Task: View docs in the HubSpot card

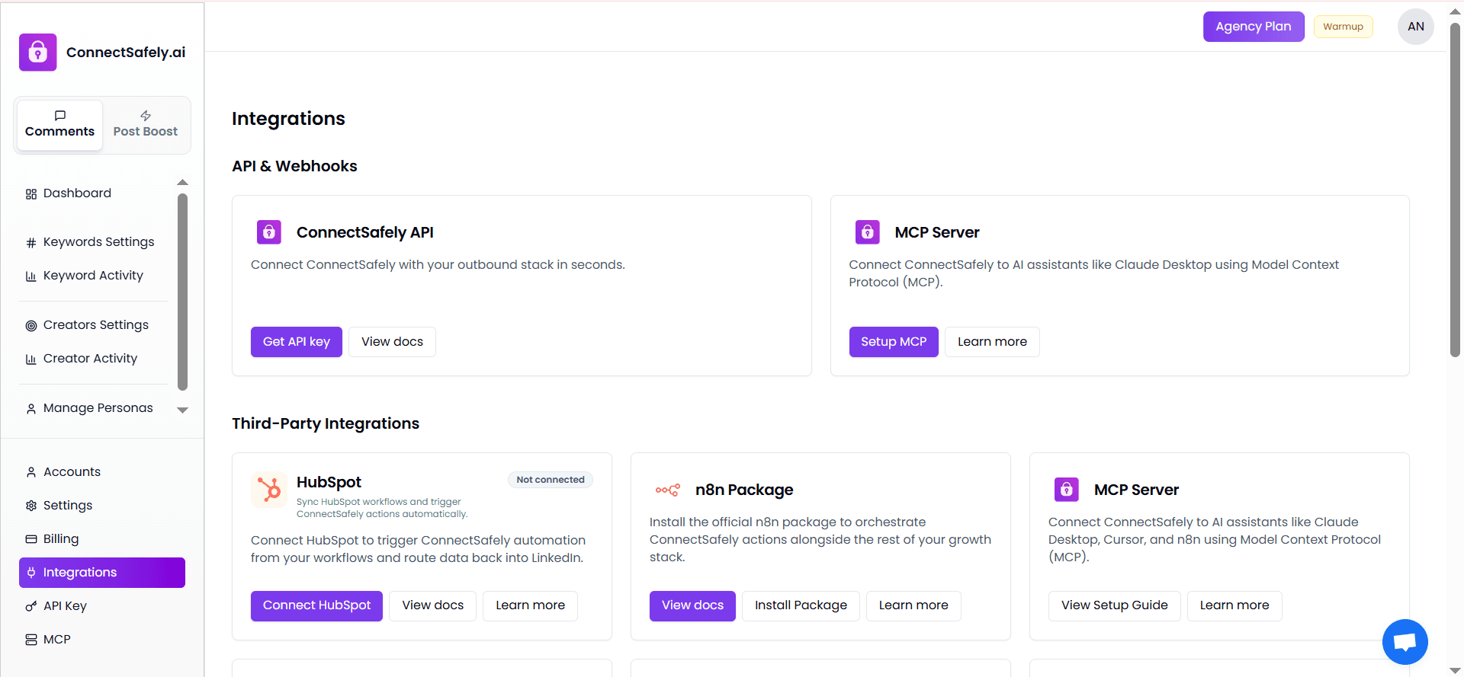Action: [432, 606]
